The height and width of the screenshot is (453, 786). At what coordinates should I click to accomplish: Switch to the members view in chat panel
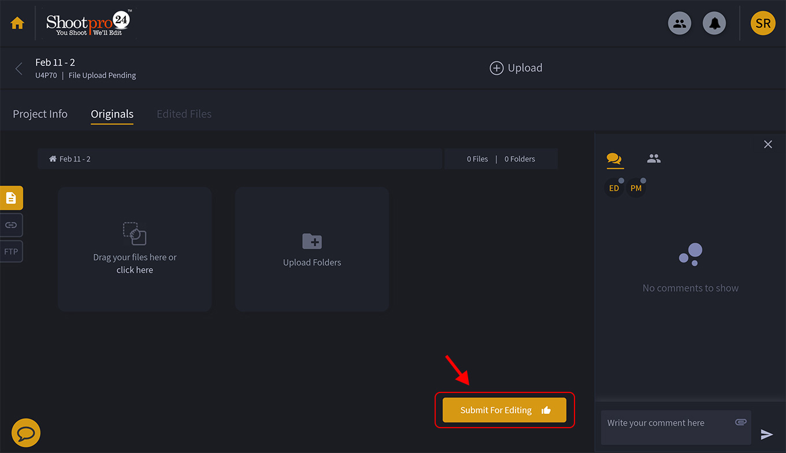[653, 159]
